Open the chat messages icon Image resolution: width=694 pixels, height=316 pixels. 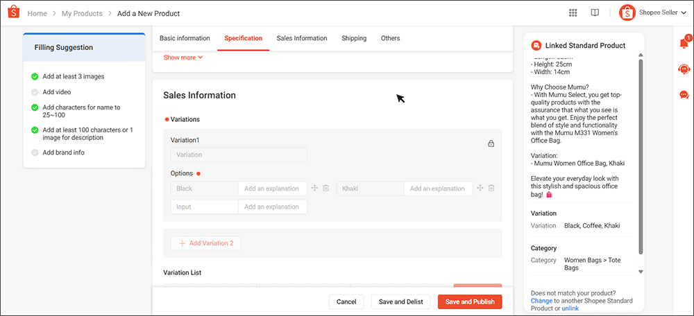tap(684, 94)
